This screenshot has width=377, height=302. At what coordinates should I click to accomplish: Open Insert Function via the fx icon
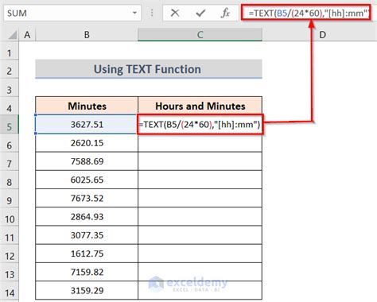[x=225, y=13]
